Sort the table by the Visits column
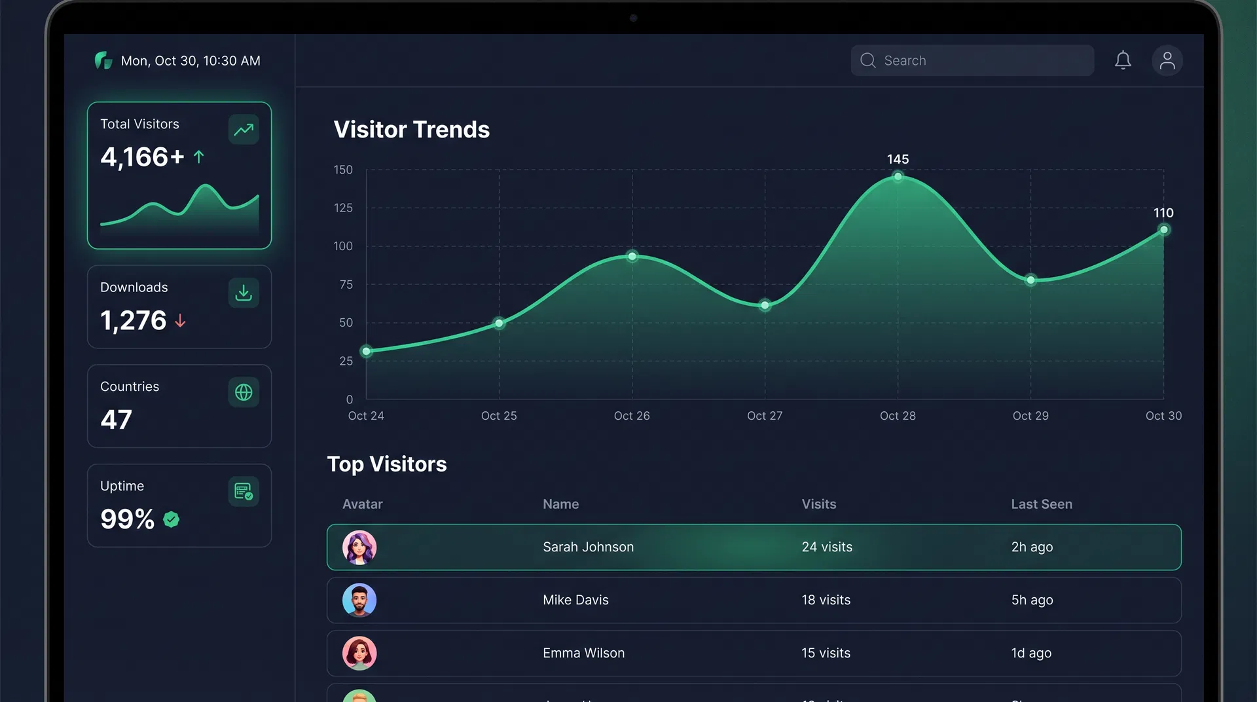Viewport: 1257px width, 702px height. coord(818,504)
